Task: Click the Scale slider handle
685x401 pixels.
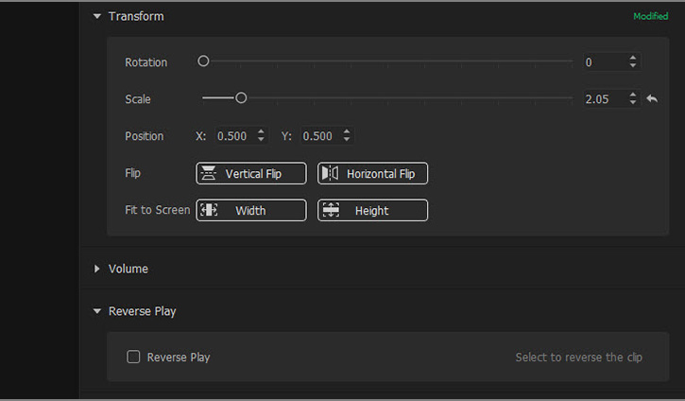Action: (241, 97)
